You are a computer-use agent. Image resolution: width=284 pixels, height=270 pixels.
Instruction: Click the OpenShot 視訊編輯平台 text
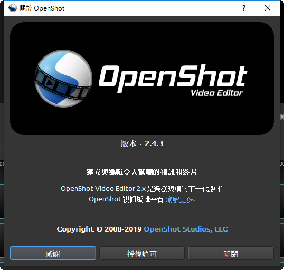[x=126, y=199]
